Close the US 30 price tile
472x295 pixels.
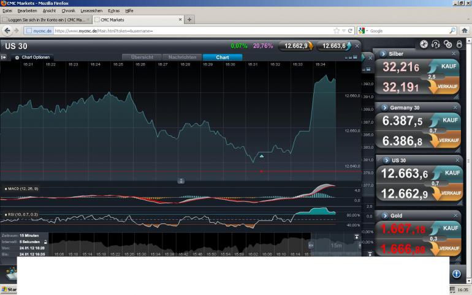[457, 160]
